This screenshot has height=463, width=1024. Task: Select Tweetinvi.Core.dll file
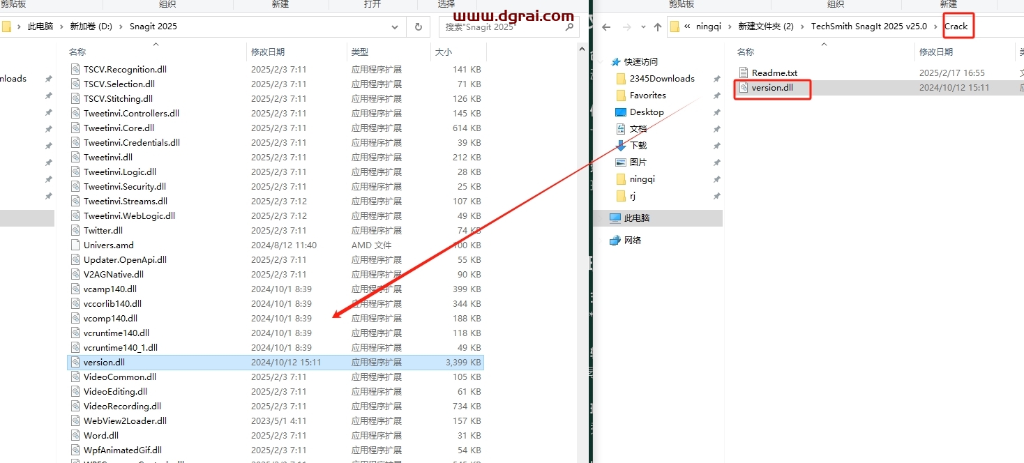[119, 128]
